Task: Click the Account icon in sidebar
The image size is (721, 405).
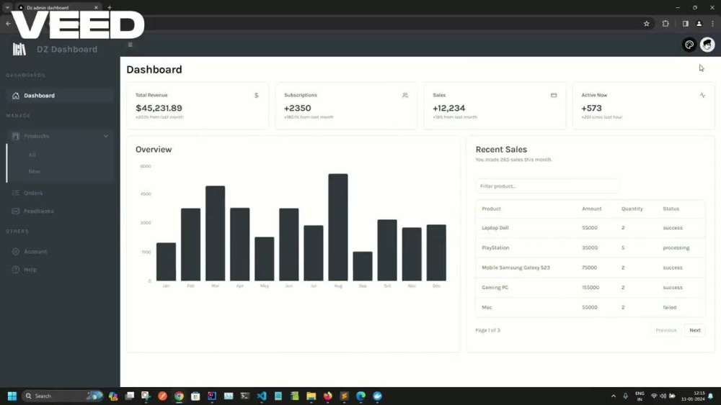Action: coord(16,251)
